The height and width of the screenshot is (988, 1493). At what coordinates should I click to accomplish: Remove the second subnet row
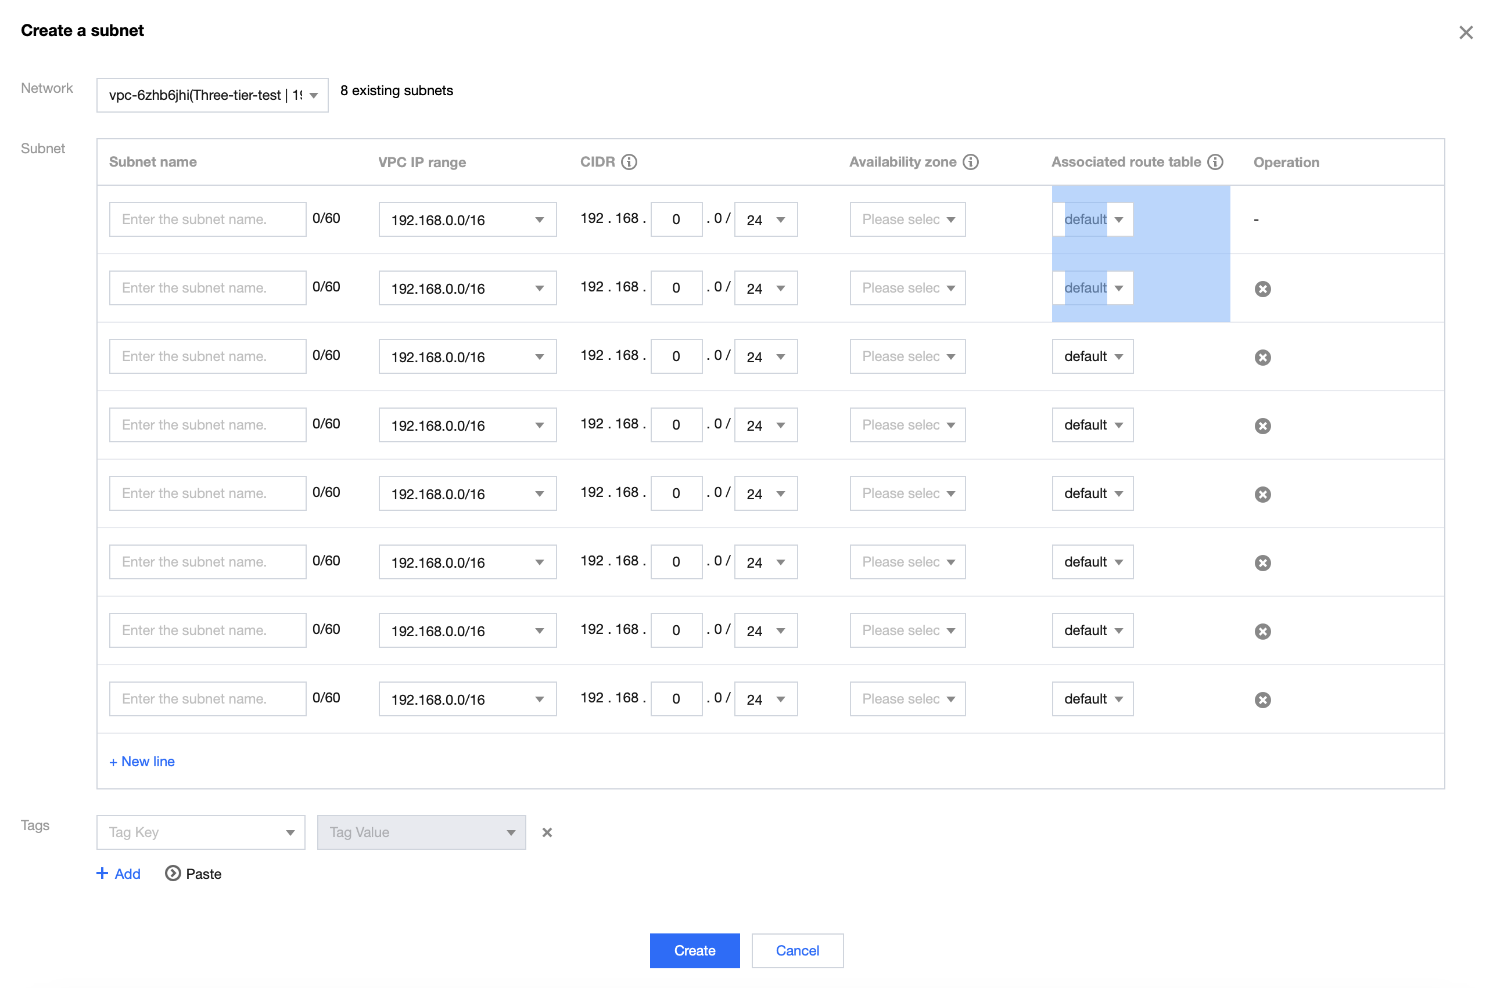tap(1262, 289)
